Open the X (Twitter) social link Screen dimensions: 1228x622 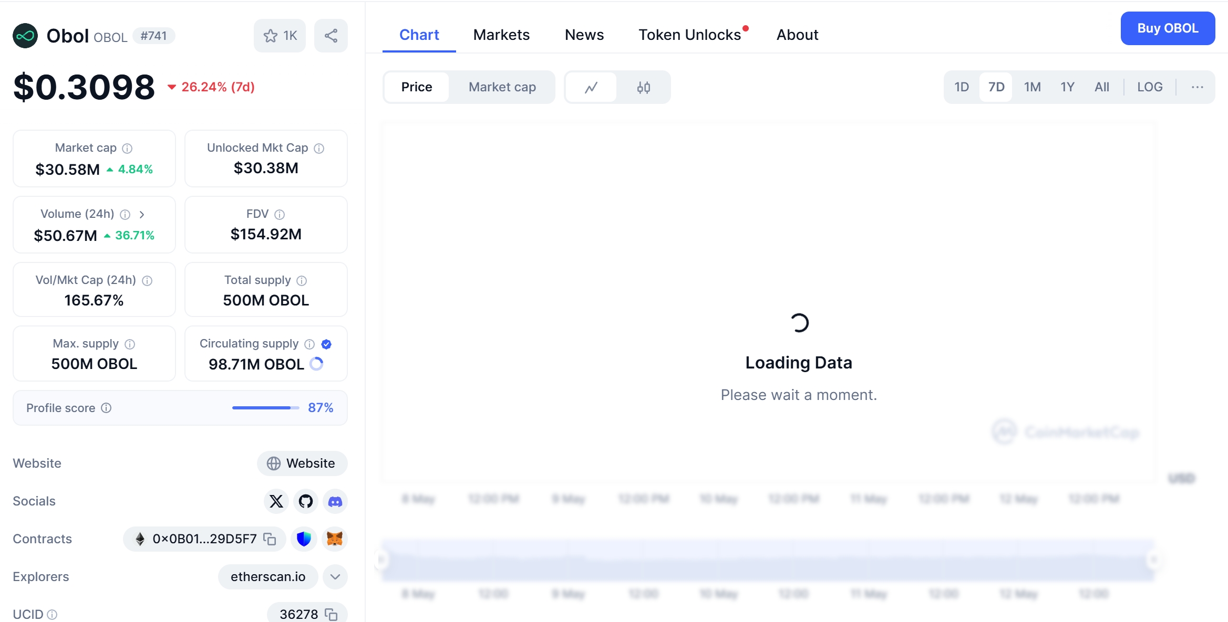[x=276, y=501]
